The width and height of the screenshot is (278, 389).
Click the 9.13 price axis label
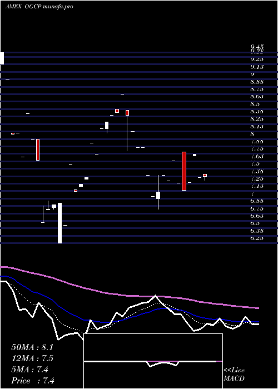257,67
